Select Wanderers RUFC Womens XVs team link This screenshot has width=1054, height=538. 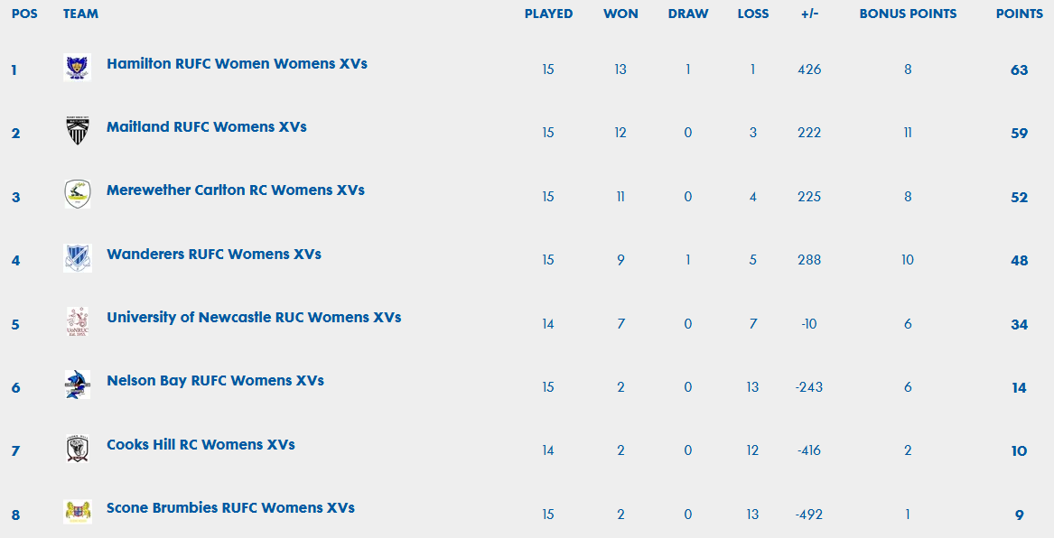point(214,254)
